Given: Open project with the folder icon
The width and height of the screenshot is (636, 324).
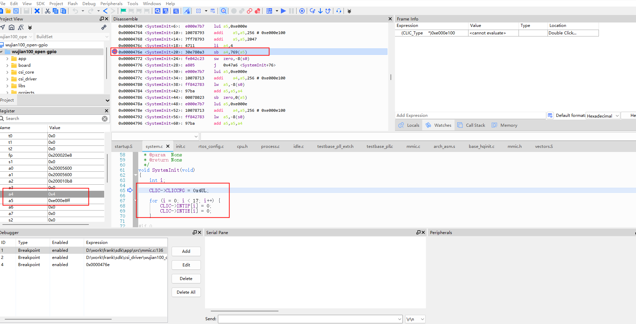Looking at the screenshot, I should click(x=8, y=11).
